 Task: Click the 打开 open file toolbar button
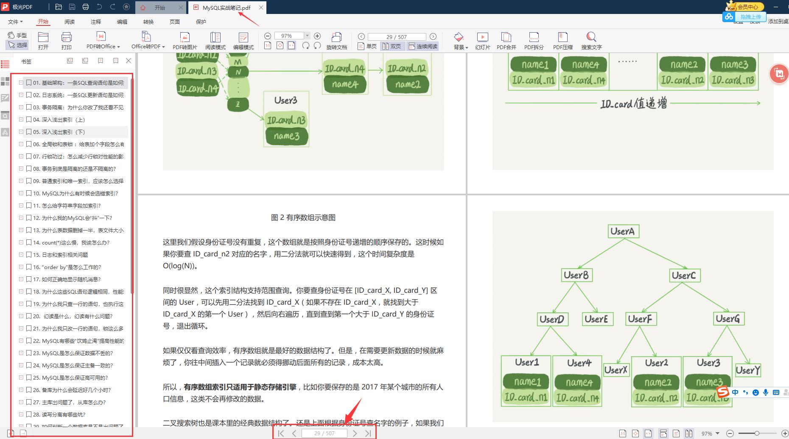click(x=43, y=41)
